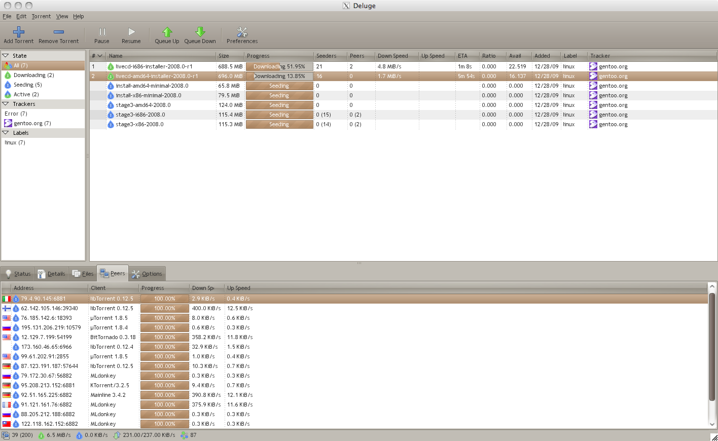
Task: Click the peer seed icon for 173.160.46.65
Action: 16,347
